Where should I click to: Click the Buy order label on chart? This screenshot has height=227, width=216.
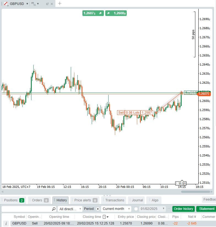[x=191, y=93]
